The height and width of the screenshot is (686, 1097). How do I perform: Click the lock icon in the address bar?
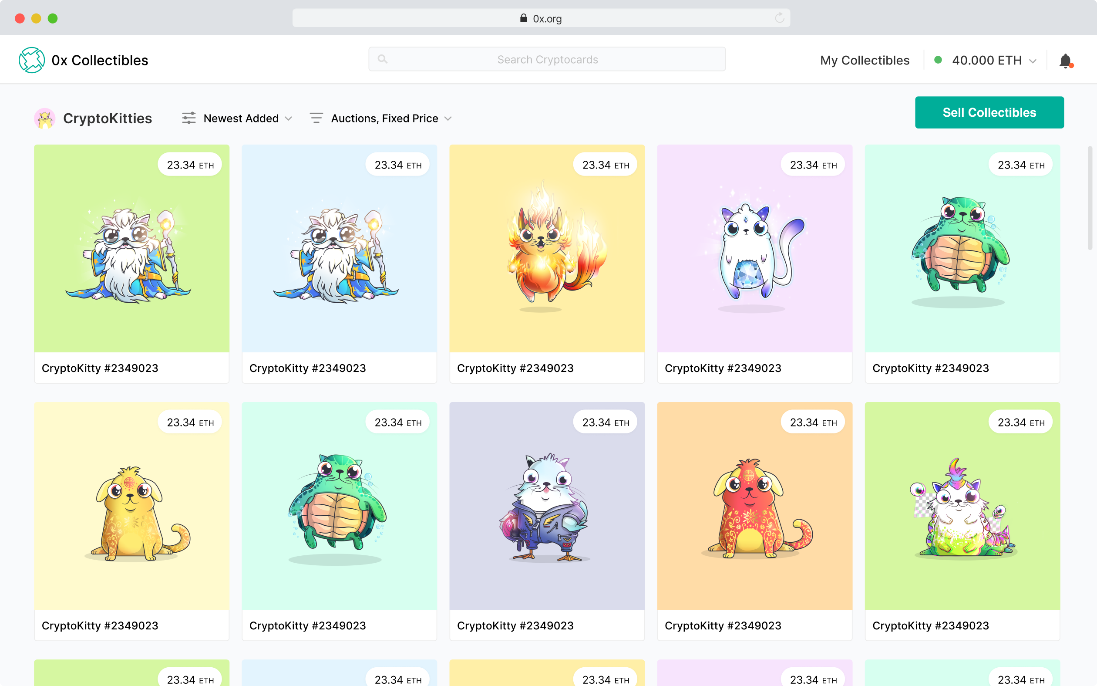coord(524,18)
